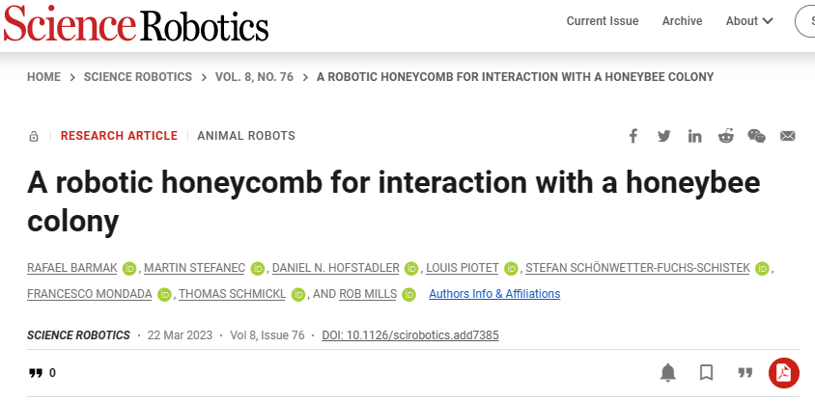Share article on Reddit icon
815x401 pixels.
point(725,136)
